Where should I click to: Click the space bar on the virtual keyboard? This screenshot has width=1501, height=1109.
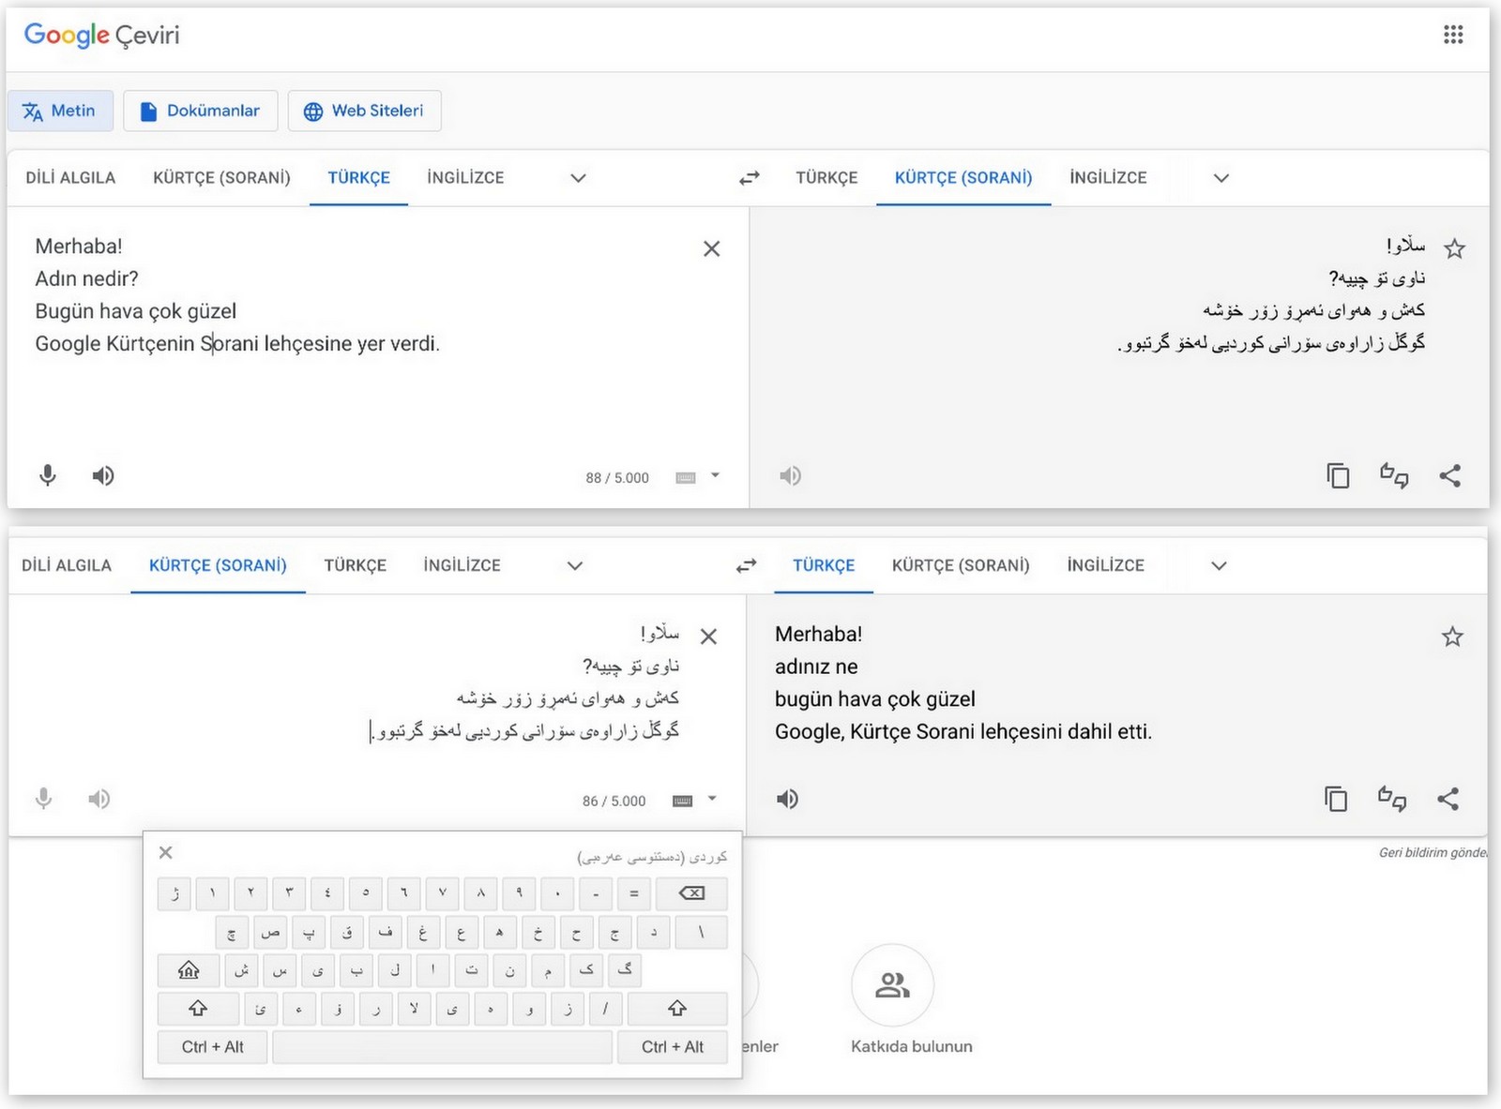443,1047
